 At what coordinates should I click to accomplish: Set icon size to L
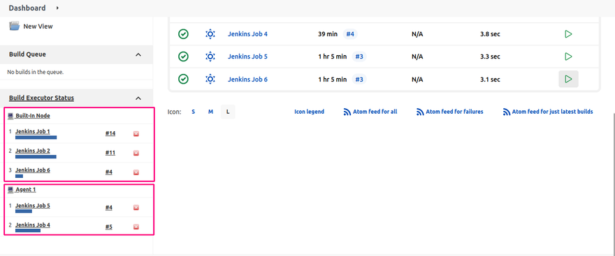tap(228, 112)
